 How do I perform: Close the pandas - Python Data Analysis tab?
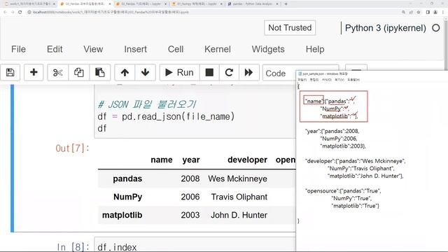click(x=277, y=4)
